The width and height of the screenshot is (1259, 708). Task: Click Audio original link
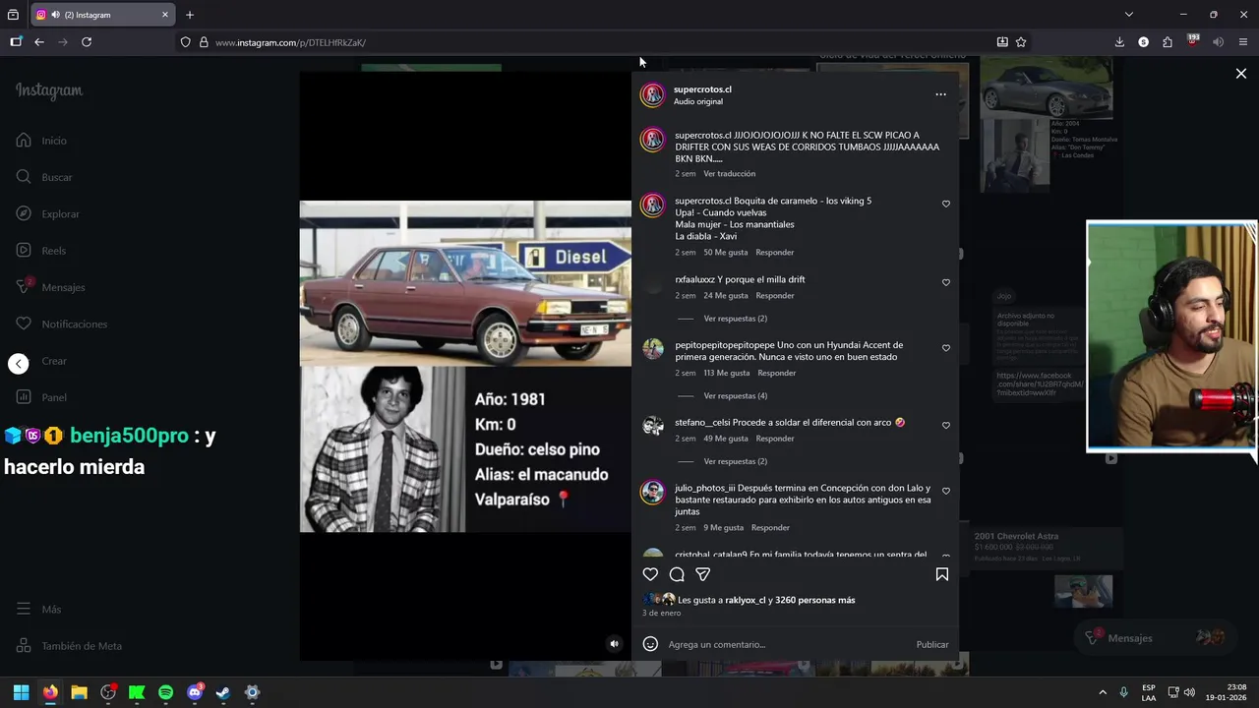(698, 102)
